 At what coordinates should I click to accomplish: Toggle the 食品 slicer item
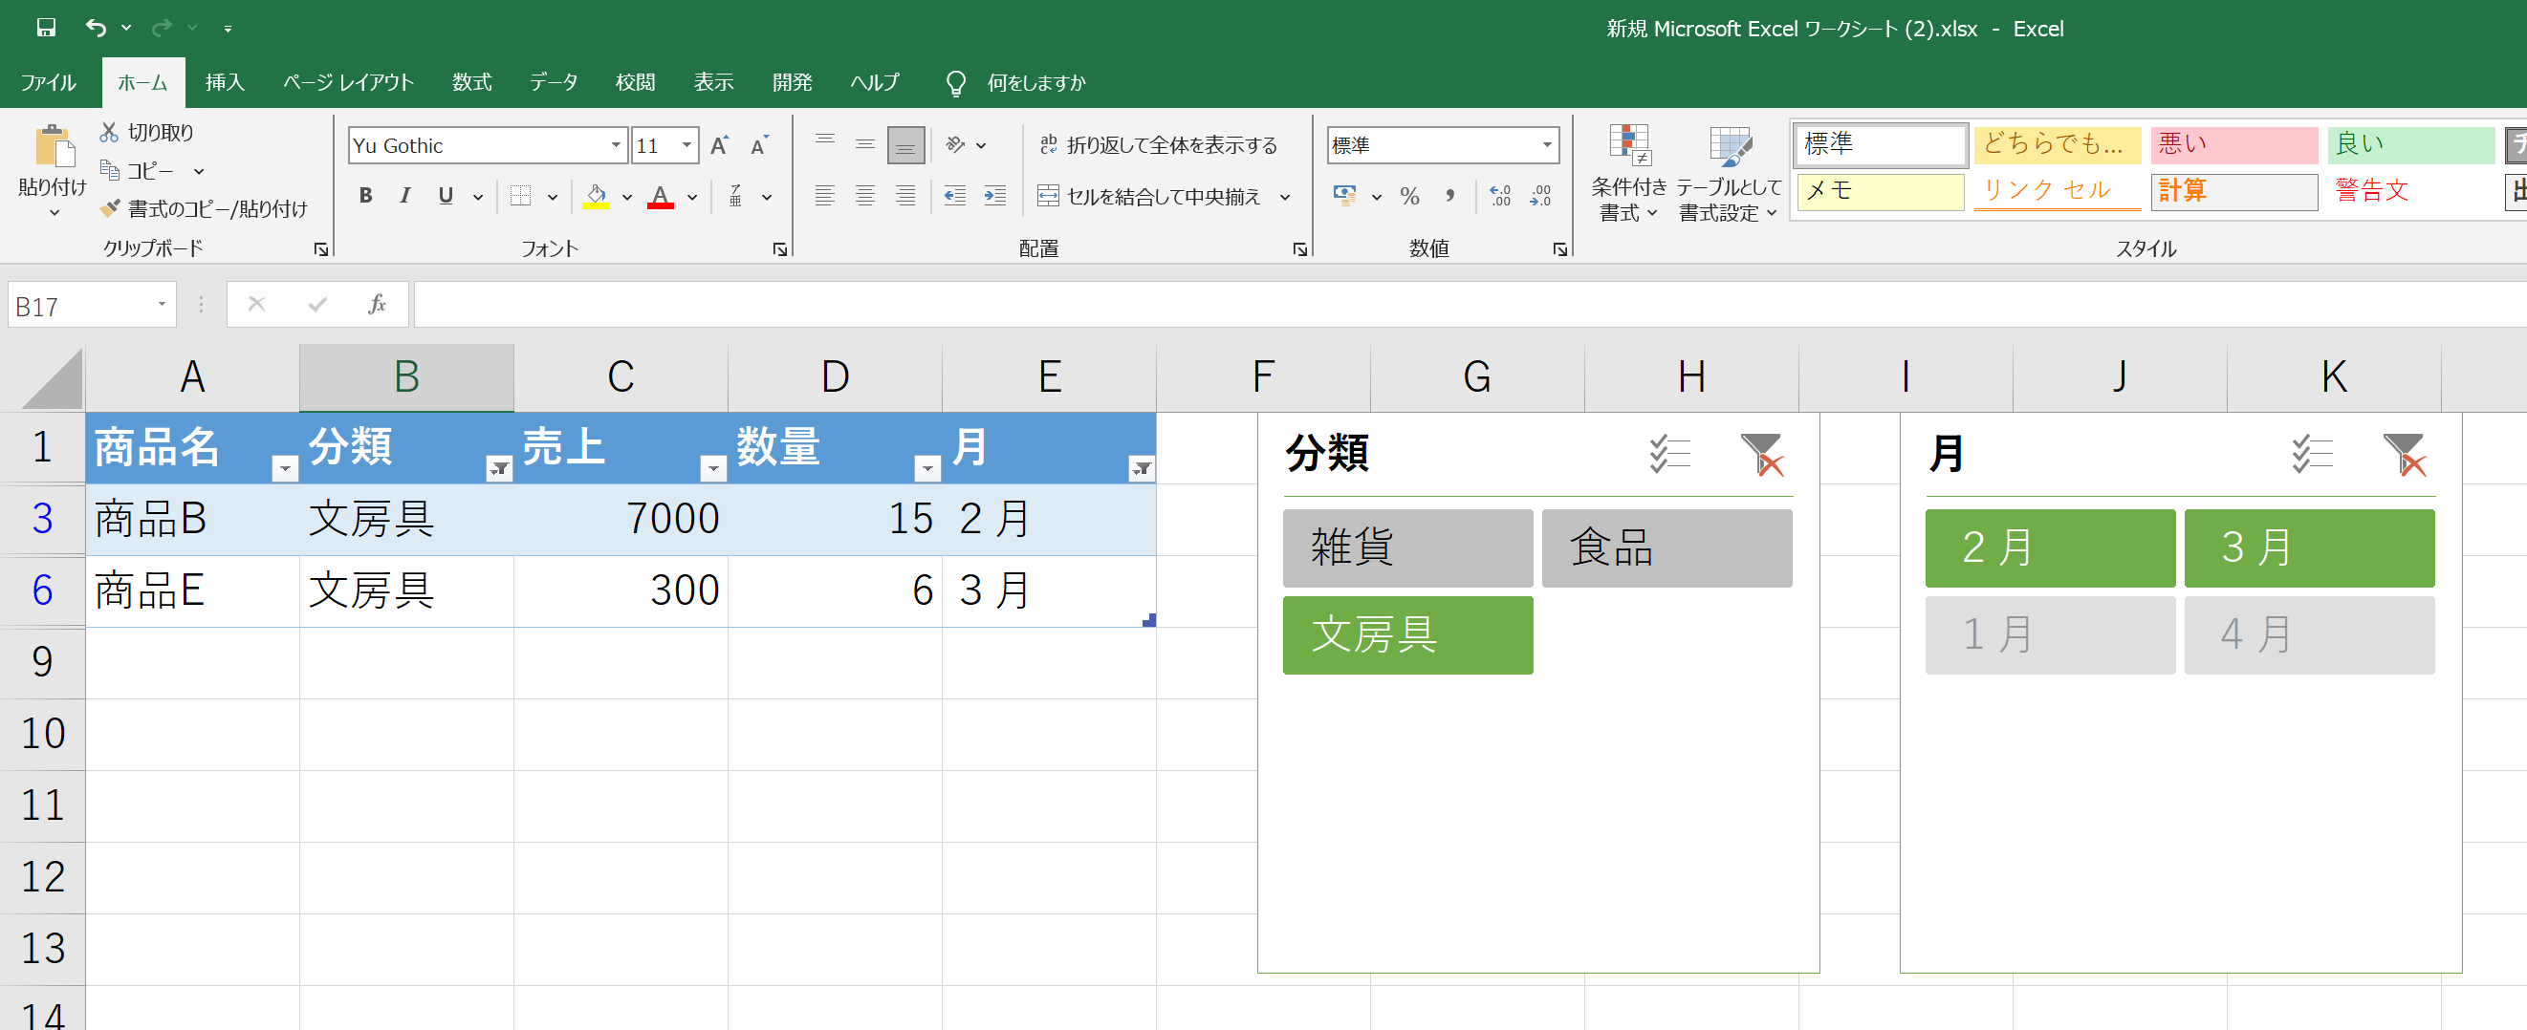[1667, 547]
